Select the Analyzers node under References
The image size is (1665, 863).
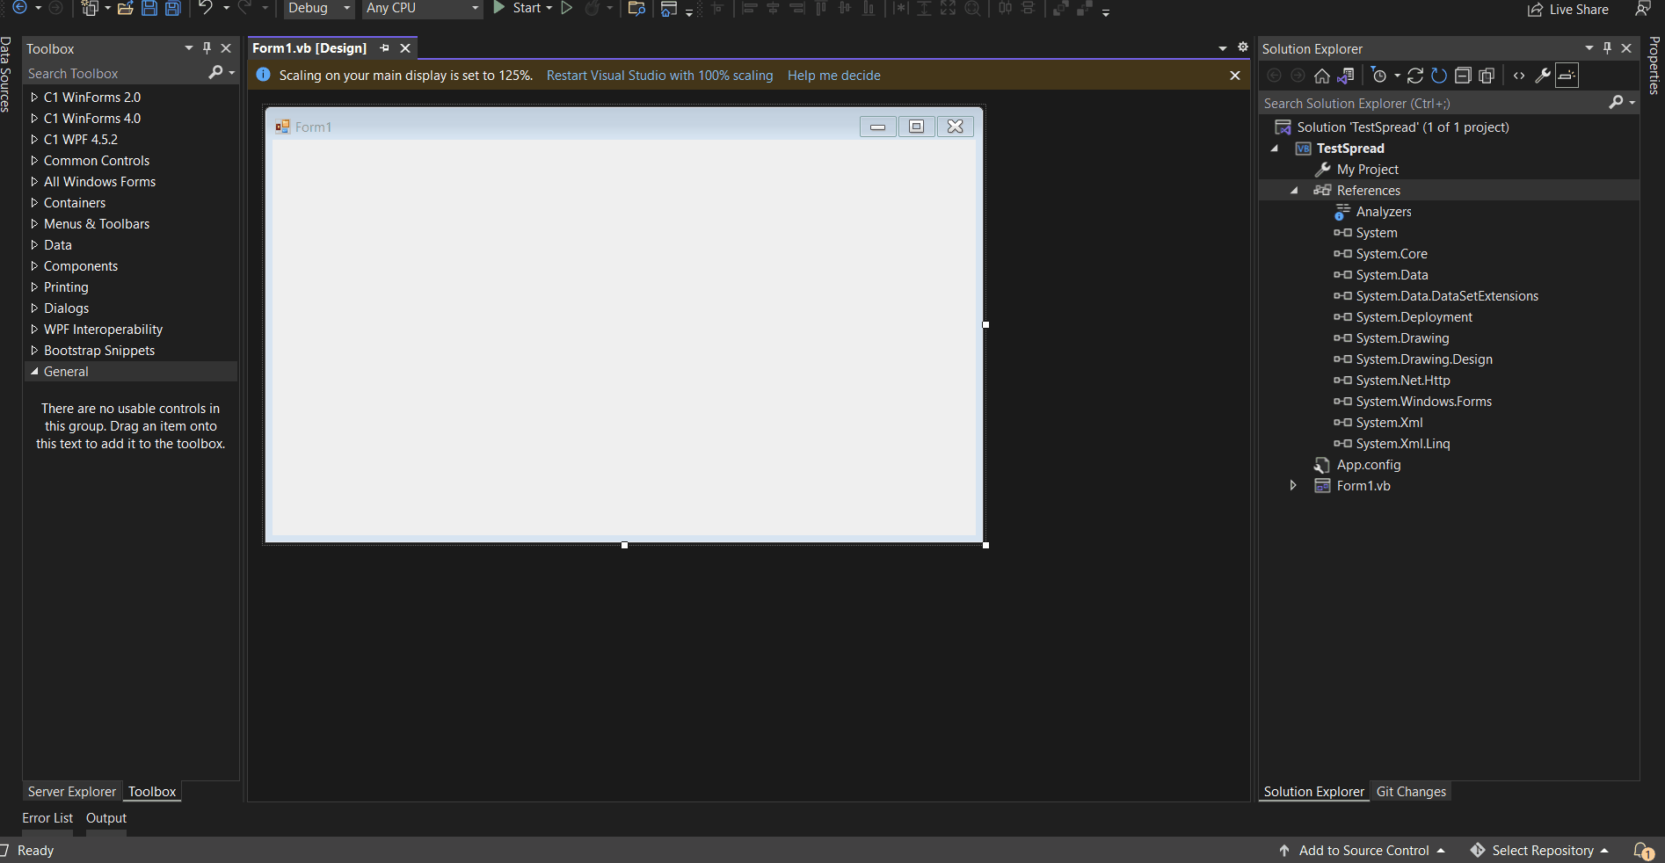[1383, 212]
